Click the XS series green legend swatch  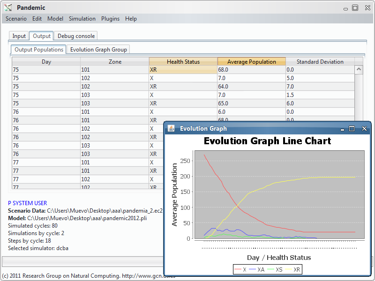click(x=270, y=270)
